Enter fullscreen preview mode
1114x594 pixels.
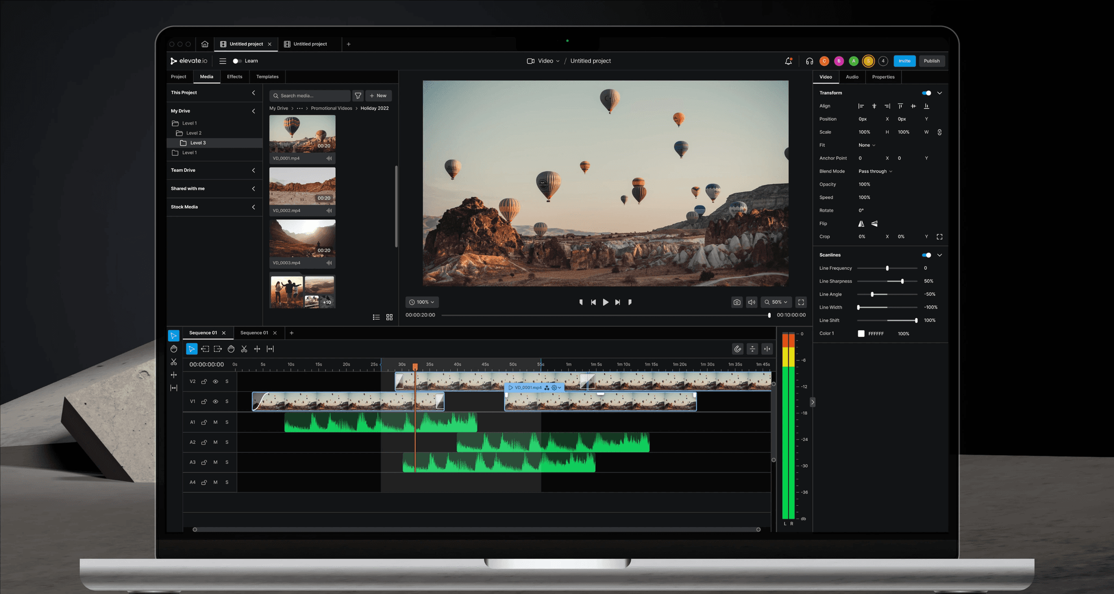coord(801,302)
